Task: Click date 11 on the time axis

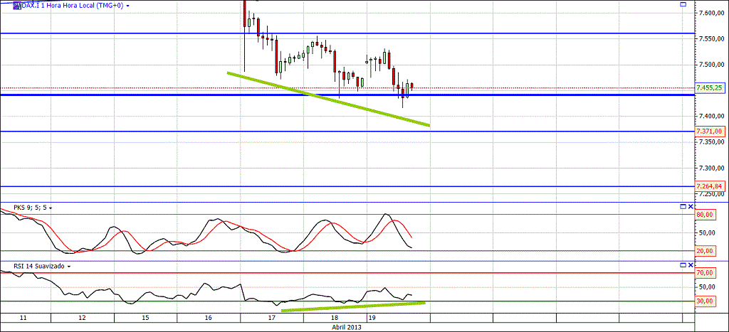Action: coord(25,318)
